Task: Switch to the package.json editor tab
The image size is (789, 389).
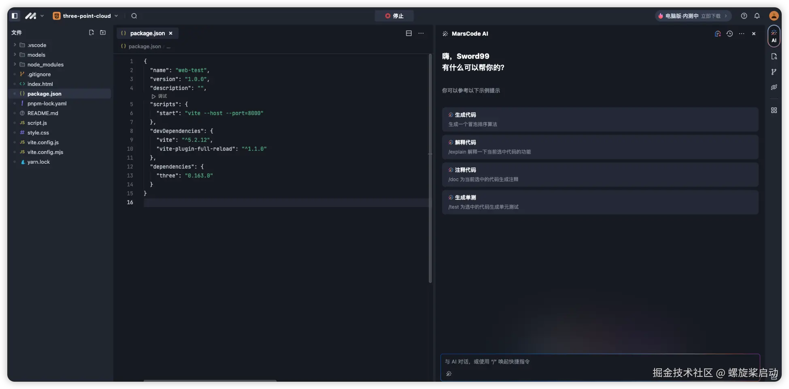Action: click(147, 33)
